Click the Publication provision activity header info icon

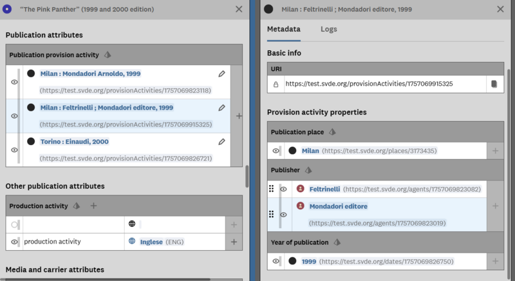108,55
